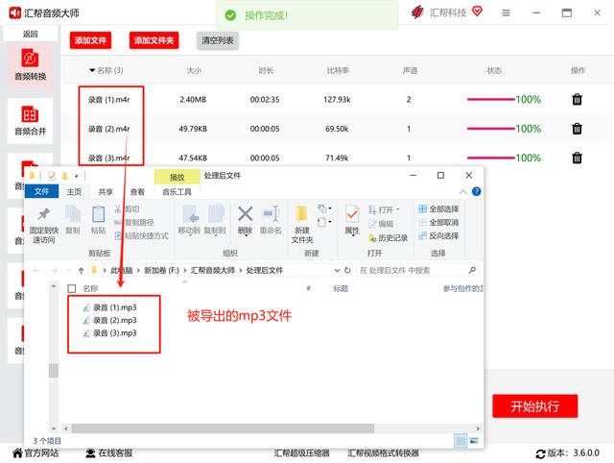Go up one folder level arrow
The image size is (614, 463).
pyautogui.click(x=81, y=270)
